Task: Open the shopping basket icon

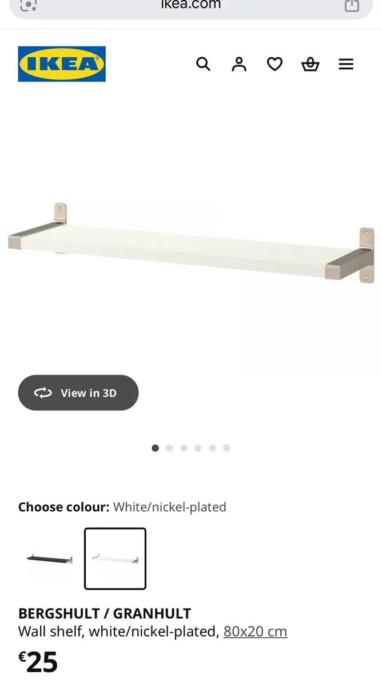Action: (310, 64)
